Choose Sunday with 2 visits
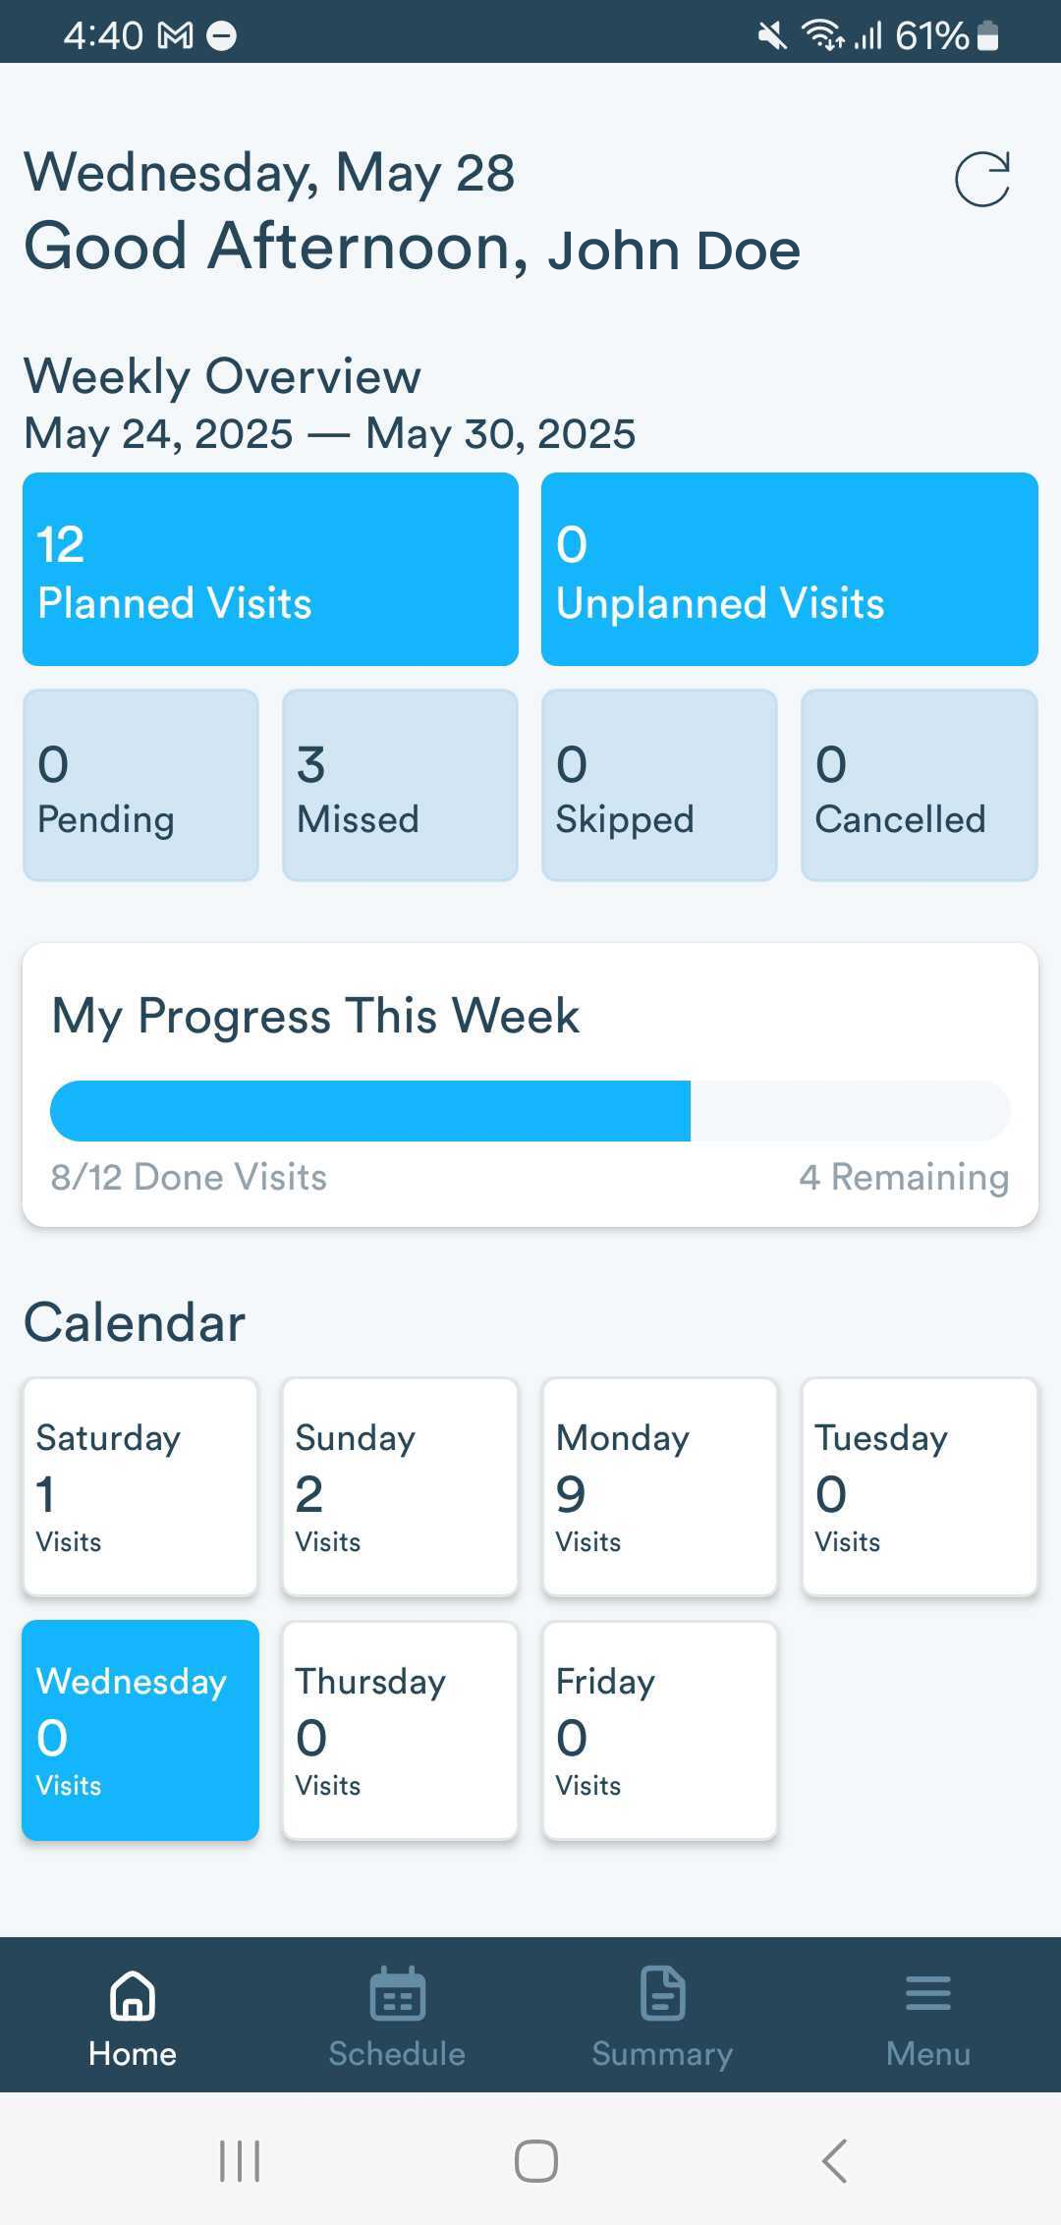 [x=400, y=1487]
